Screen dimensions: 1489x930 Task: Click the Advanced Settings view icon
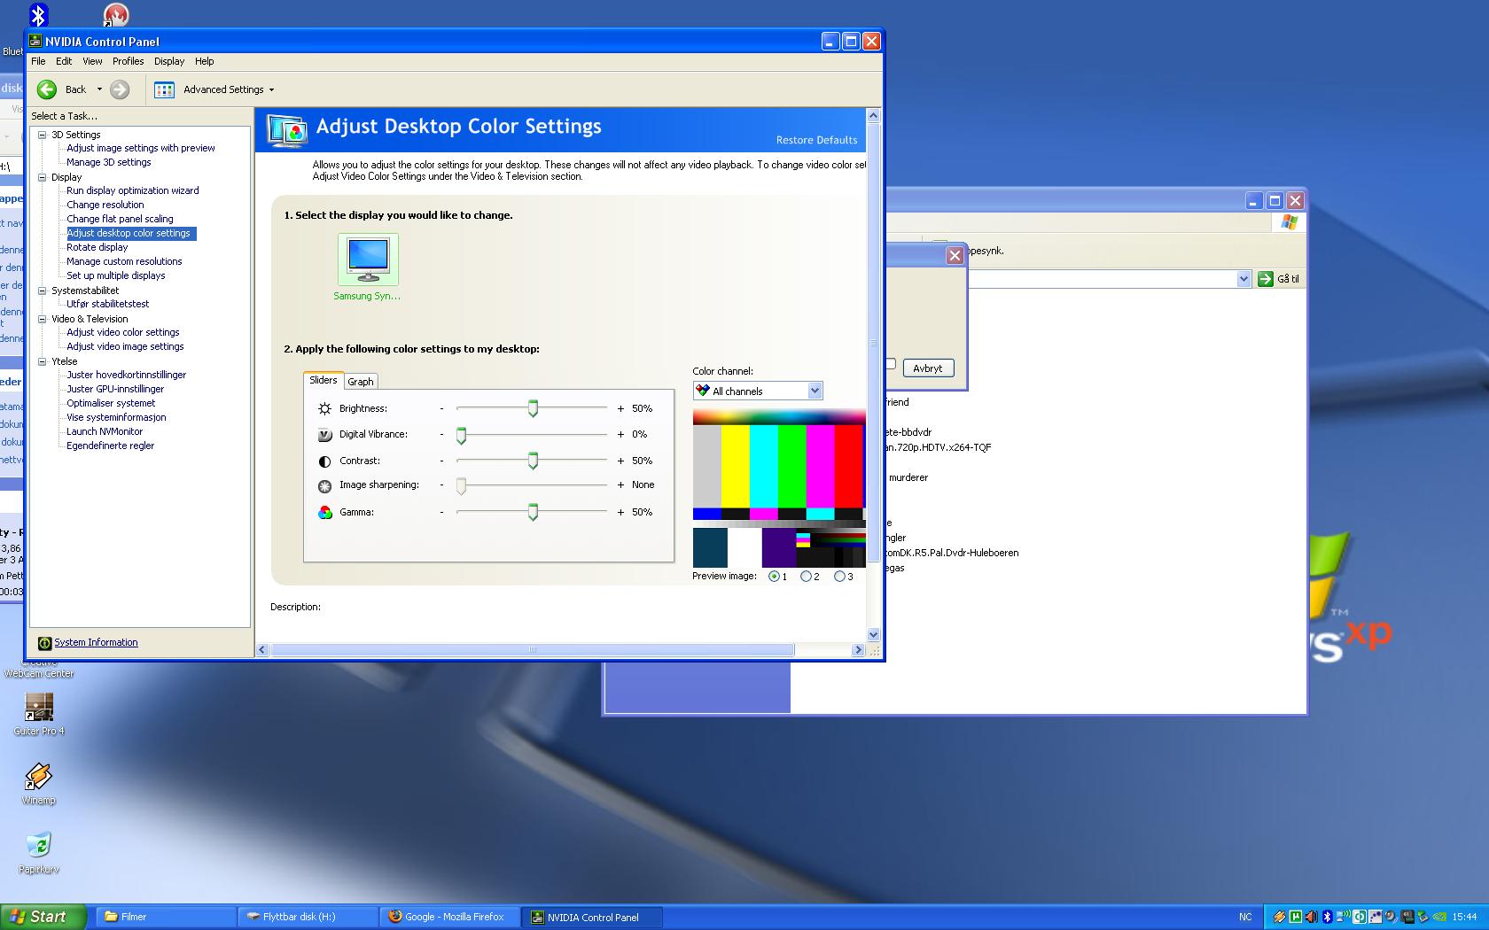[164, 89]
